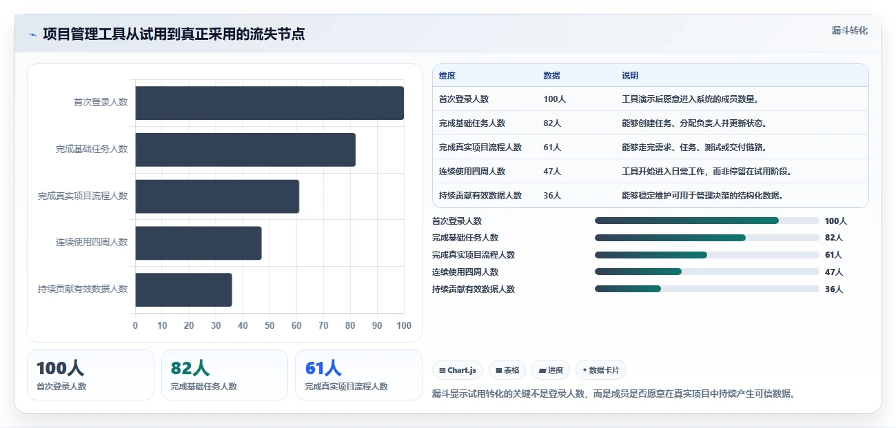Click the 数据 column header in the table

pyautogui.click(x=552, y=76)
